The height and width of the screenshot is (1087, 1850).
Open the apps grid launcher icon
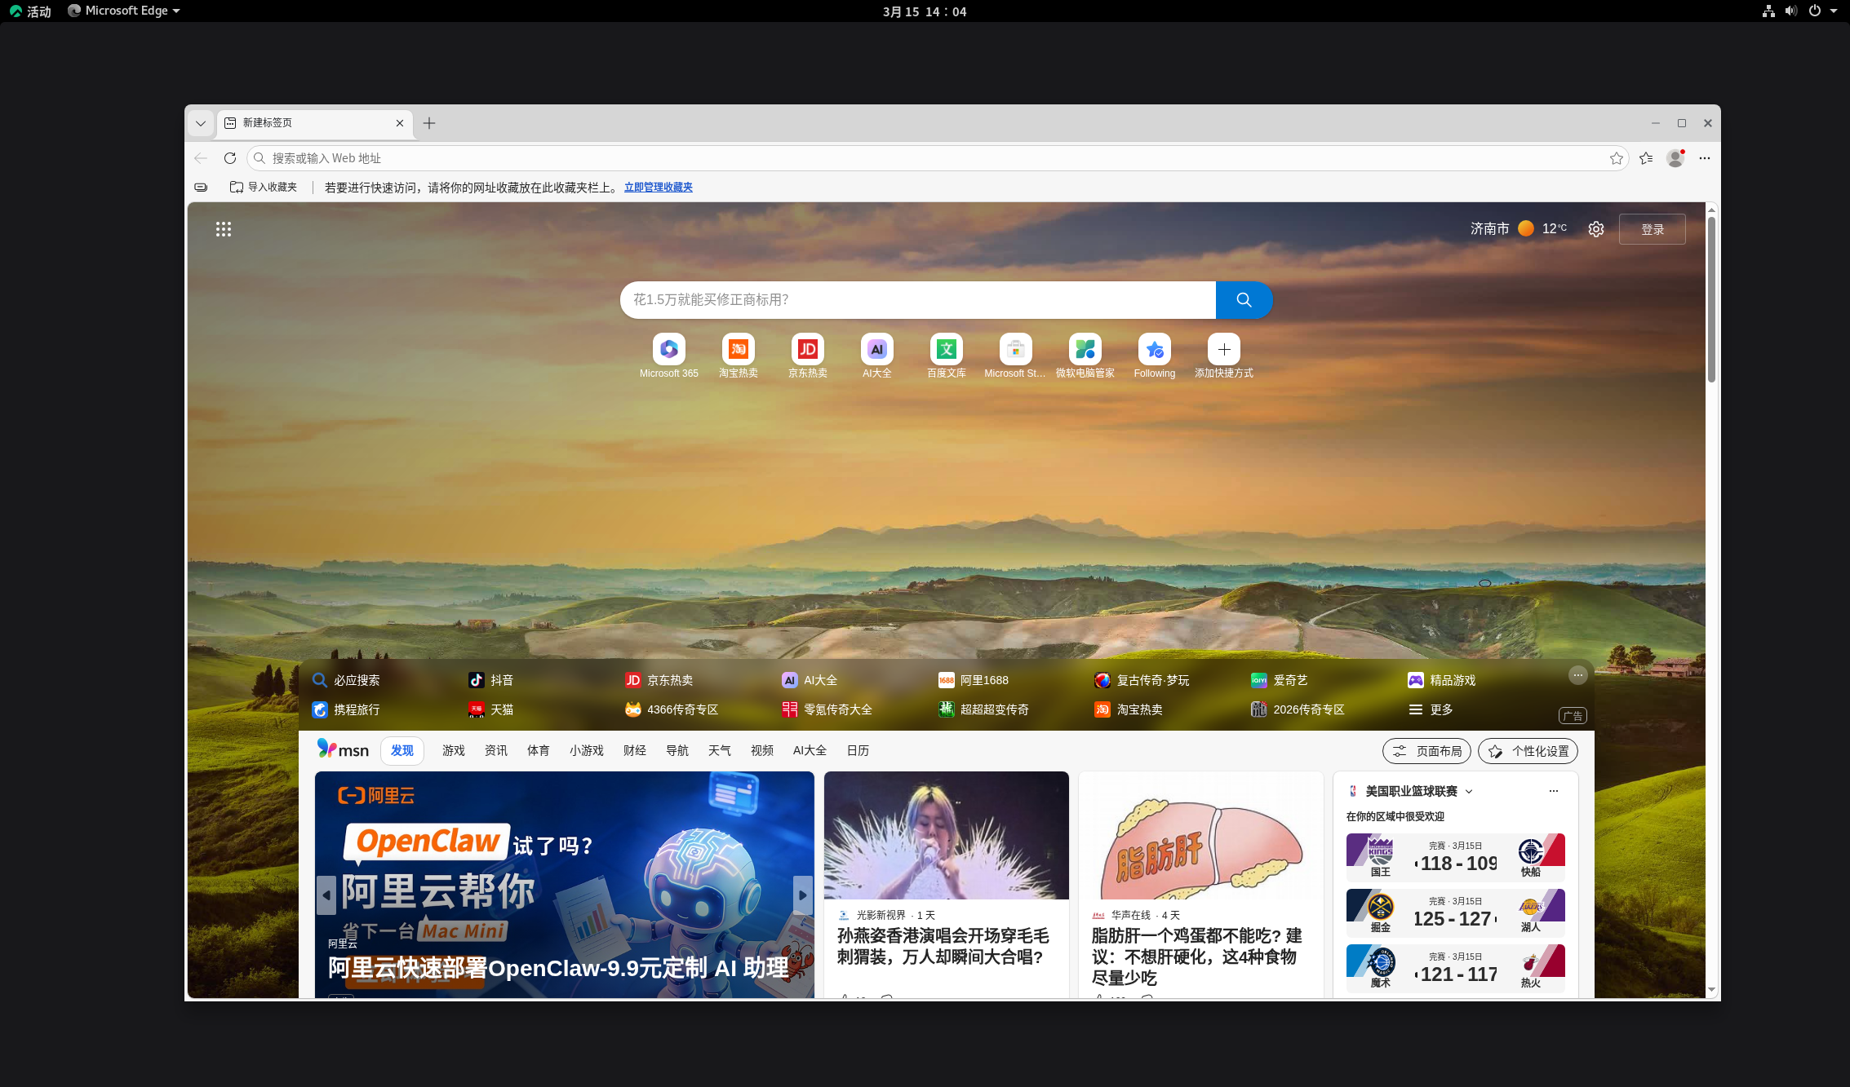(224, 229)
